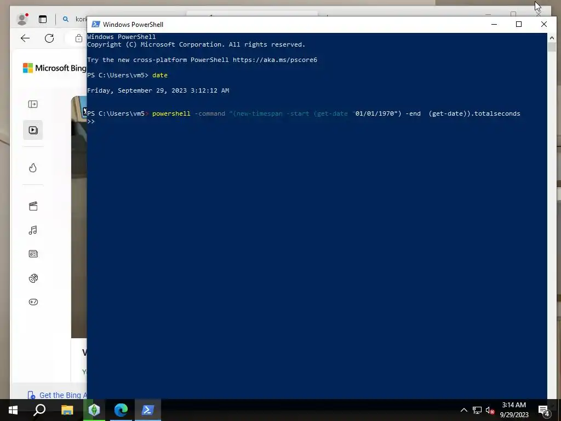Refresh the Edge browser page
This screenshot has width=561, height=421.
pyautogui.click(x=49, y=38)
